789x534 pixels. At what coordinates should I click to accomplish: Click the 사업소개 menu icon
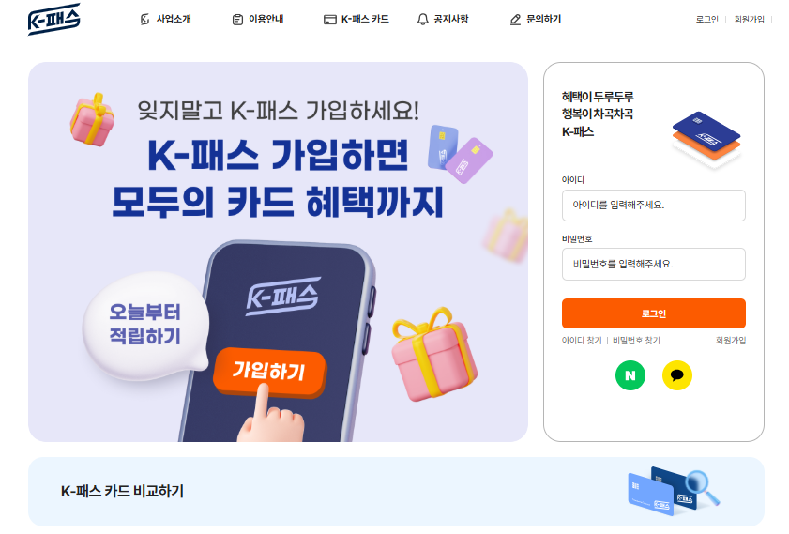144,19
